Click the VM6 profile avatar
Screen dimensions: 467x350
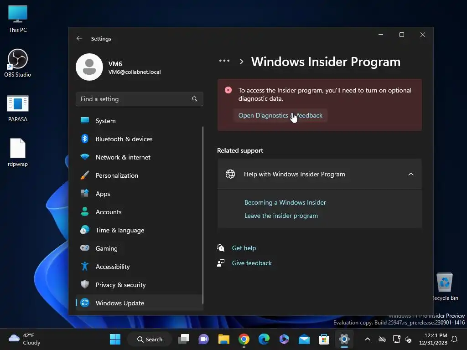89,67
